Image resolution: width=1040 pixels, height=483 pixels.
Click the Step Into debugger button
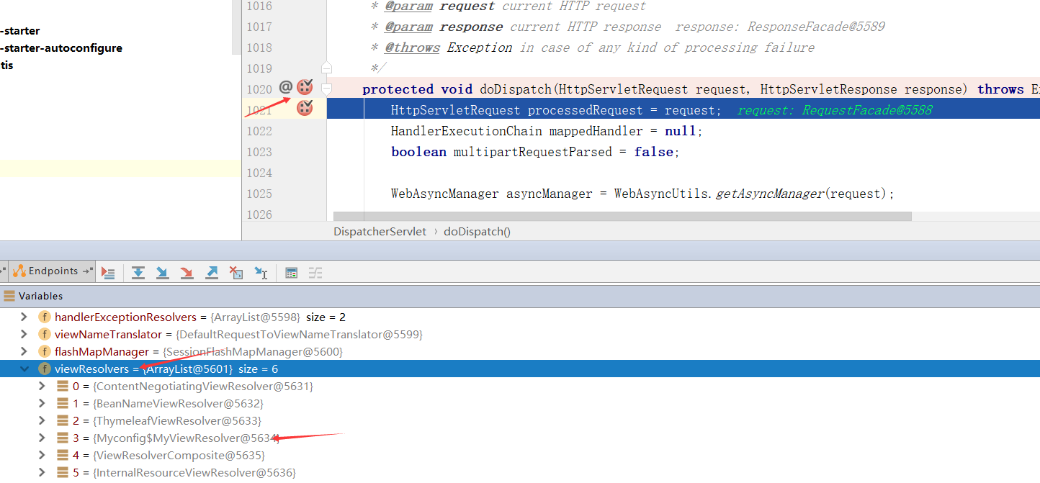[163, 272]
